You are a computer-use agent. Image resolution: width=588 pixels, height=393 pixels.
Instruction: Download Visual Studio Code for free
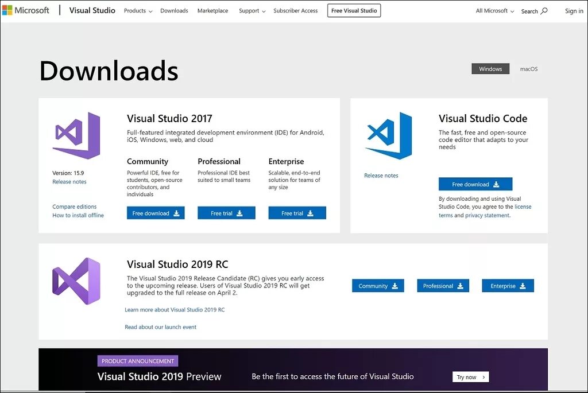tap(475, 184)
